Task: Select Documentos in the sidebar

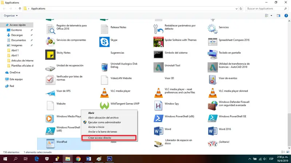Action: tap(19, 40)
